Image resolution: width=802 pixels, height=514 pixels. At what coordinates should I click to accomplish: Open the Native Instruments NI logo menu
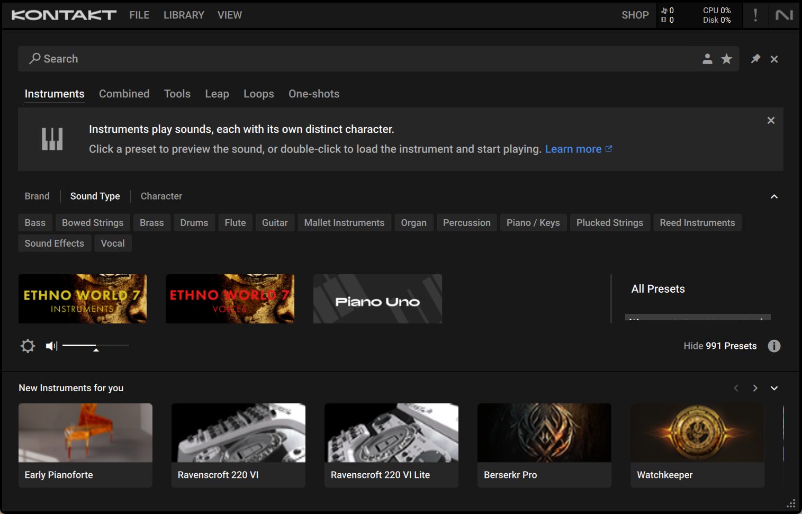[x=784, y=15]
